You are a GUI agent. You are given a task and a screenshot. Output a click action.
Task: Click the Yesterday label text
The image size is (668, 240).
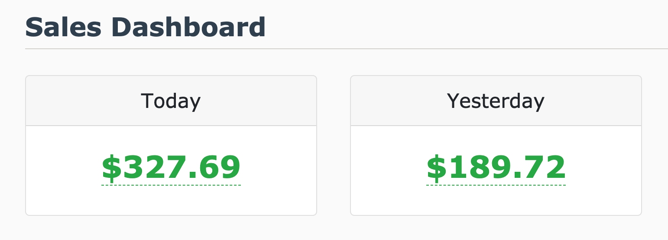(x=496, y=102)
